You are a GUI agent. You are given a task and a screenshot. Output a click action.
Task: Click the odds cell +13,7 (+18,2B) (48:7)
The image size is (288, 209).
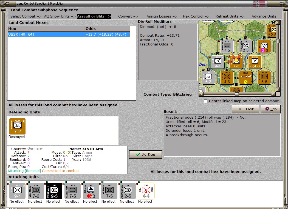108,34
